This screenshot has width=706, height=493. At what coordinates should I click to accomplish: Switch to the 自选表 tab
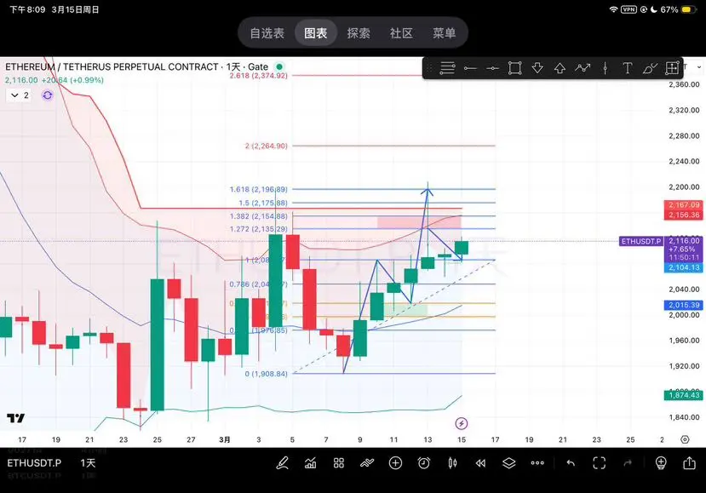tap(267, 33)
